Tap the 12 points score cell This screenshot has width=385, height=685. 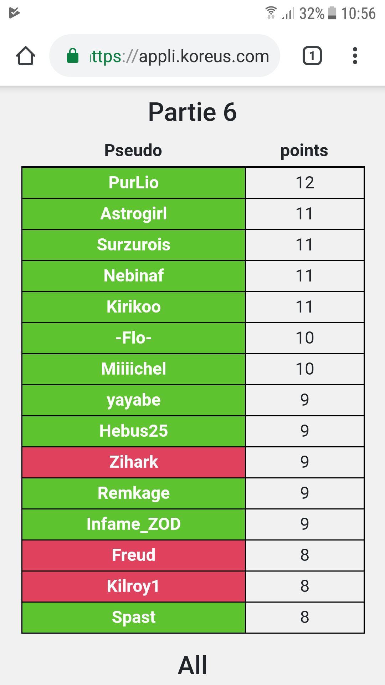[305, 183]
